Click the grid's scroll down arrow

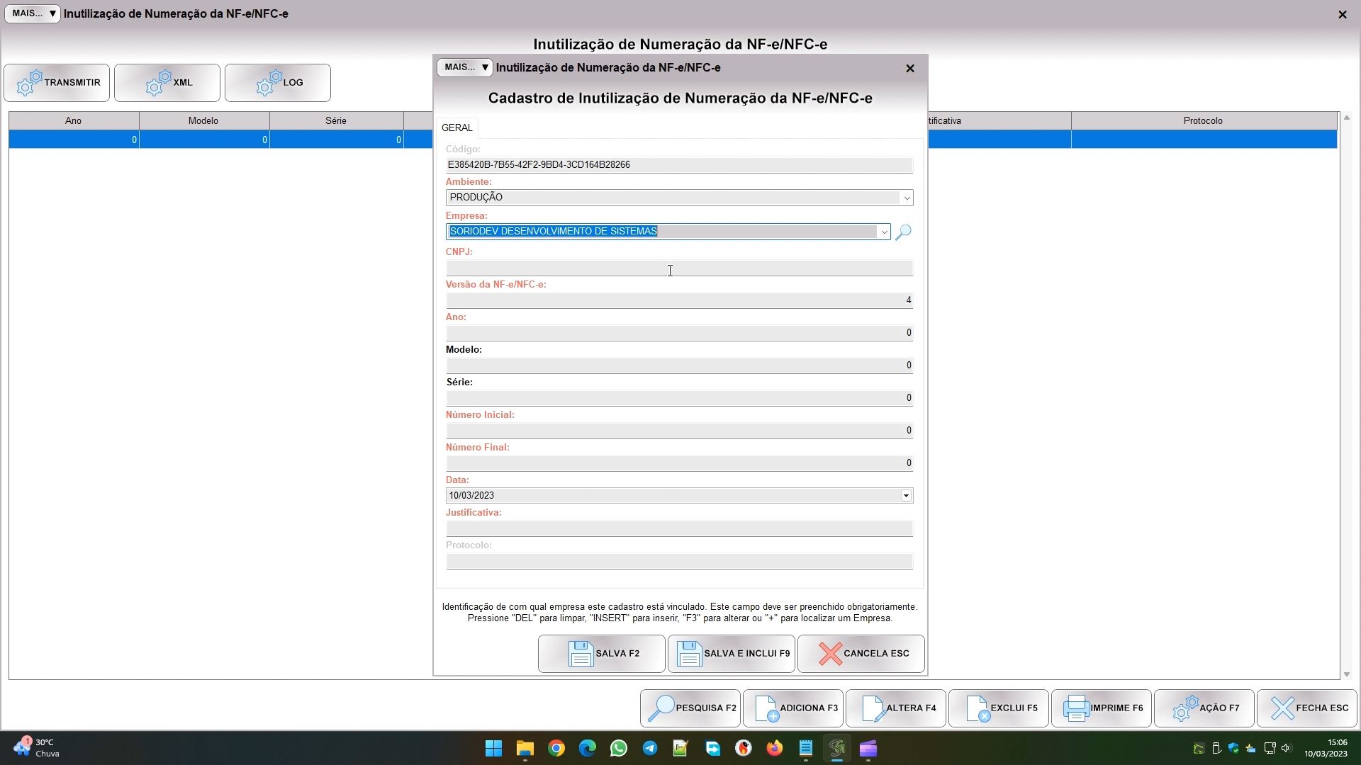1347,674
